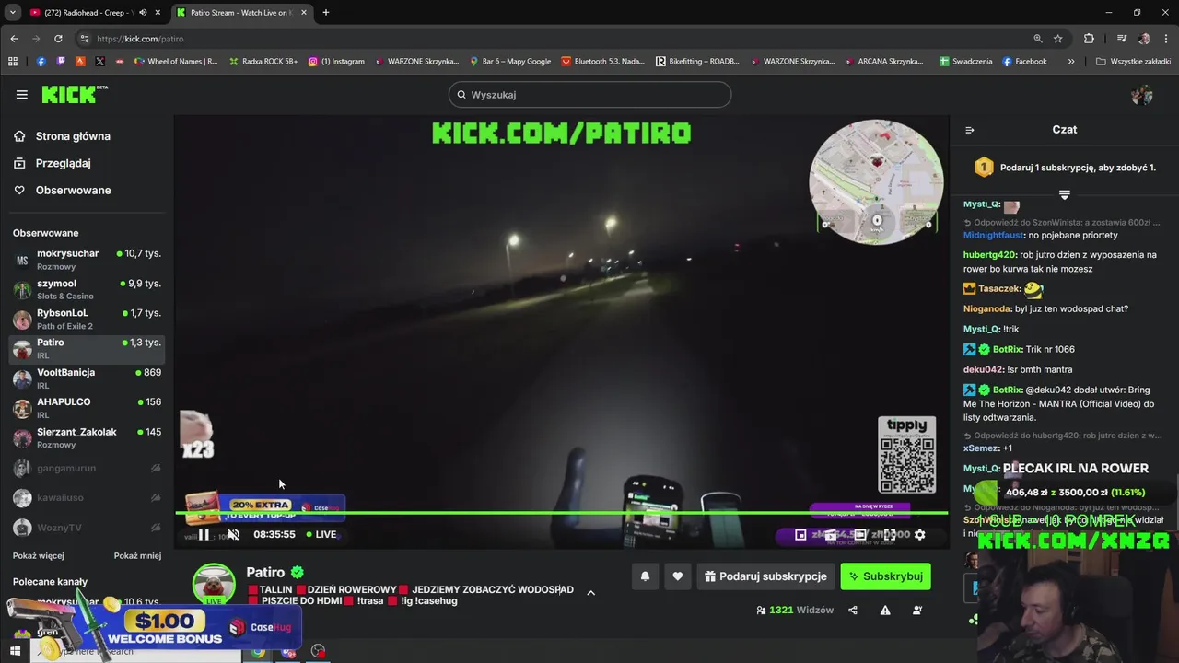Open browser zoom indicator

point(1038,39)
